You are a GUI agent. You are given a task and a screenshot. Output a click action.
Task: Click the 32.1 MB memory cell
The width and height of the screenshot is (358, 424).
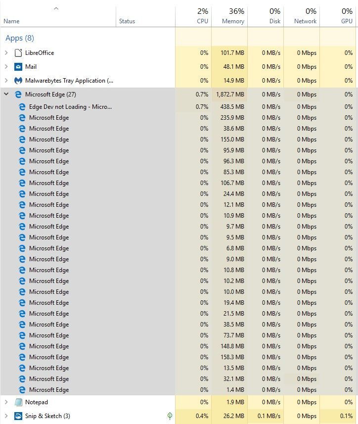tap(229, 379)
